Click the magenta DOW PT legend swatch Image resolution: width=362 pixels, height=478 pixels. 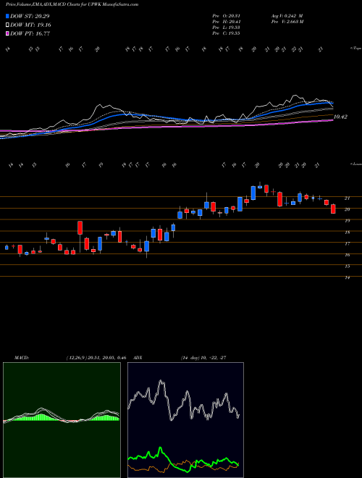pos(7,34)
